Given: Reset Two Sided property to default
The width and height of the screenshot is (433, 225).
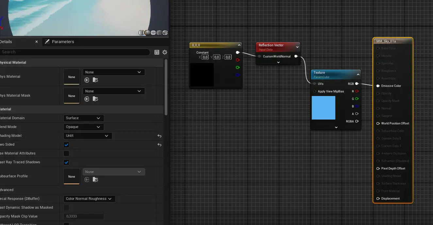Looking at the screenshot, I should coord(159,145).
